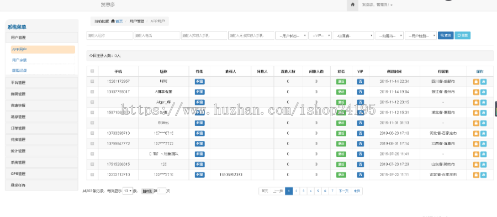The height and width of the screenshot is (217, 497).
Task: Expand 平台管理 in the sidebar
Action: tap(42, 83)
